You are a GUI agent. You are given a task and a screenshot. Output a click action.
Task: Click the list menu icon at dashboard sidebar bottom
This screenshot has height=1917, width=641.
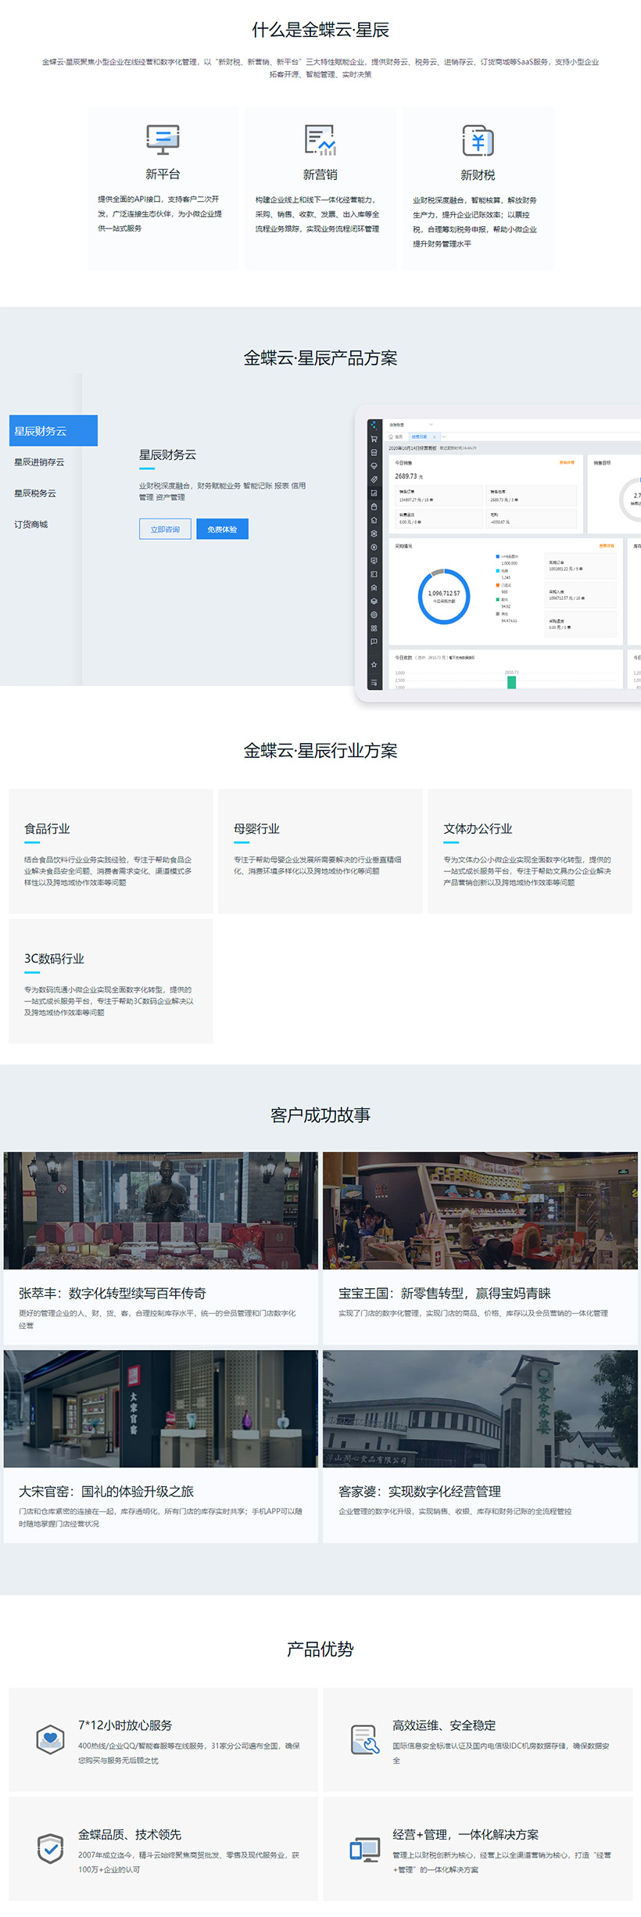(374, 683)
